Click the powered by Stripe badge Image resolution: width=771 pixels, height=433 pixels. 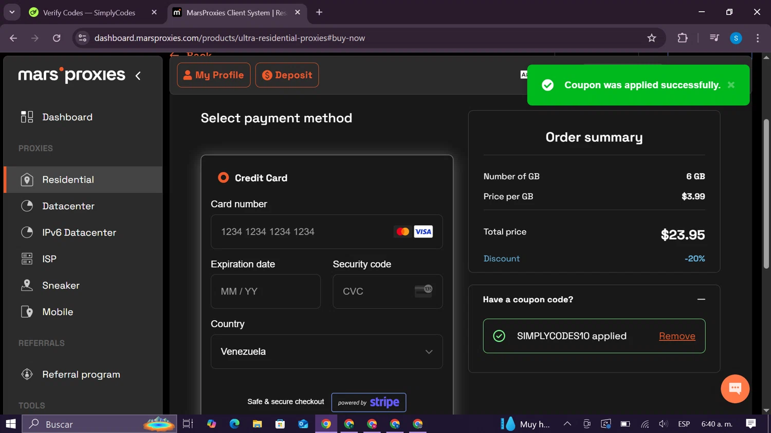(x=369, y=402)
